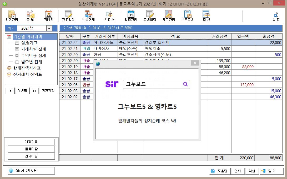287x179 pixels.
Task: Click the 일정관리 calendar icon
Action: [131, 16]
